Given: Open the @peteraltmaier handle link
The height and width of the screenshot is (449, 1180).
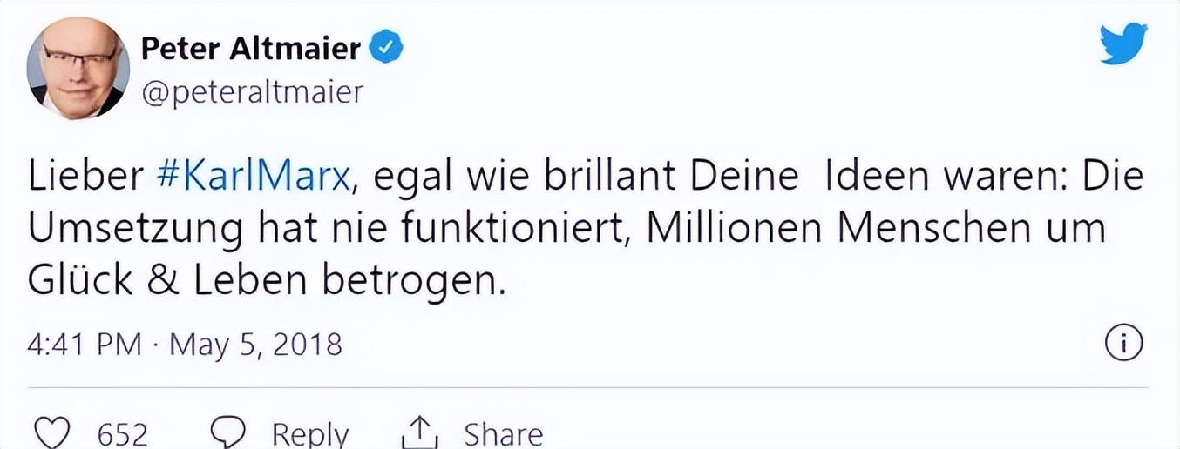Looking at the screenshot, I should [x=251, y=91].
